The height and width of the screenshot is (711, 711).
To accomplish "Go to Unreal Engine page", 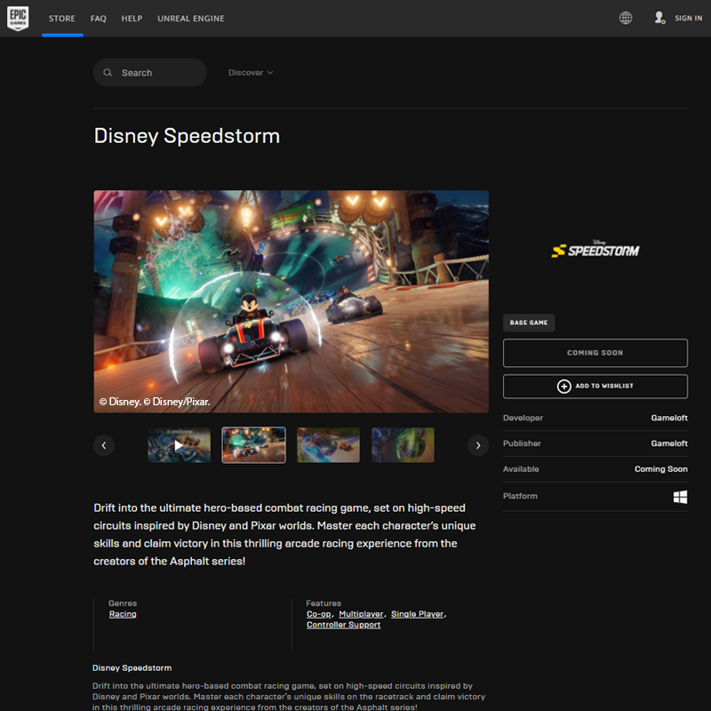I will click(191, 19).
